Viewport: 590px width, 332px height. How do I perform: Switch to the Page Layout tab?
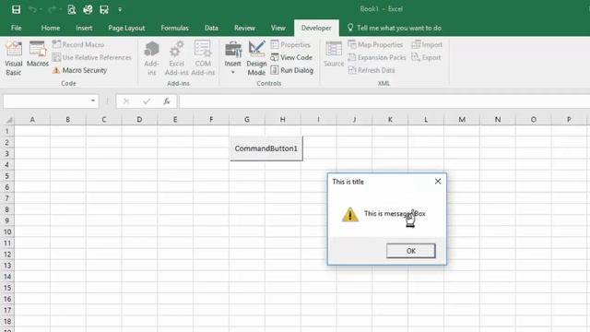(126, 28)
